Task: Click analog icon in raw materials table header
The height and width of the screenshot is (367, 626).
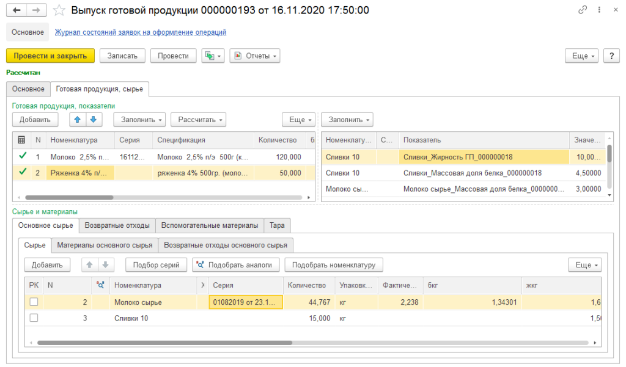Action: coord(101,285)
